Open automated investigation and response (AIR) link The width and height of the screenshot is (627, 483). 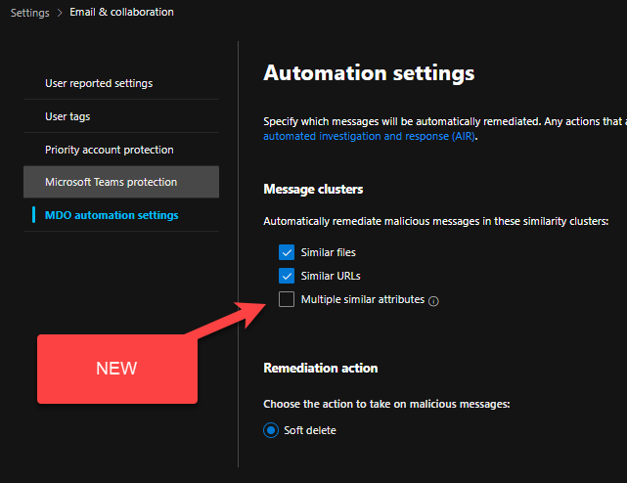[369, 136]
